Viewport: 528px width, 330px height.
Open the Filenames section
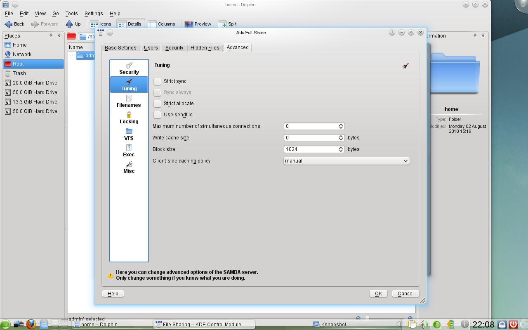[x=129, y=101]
